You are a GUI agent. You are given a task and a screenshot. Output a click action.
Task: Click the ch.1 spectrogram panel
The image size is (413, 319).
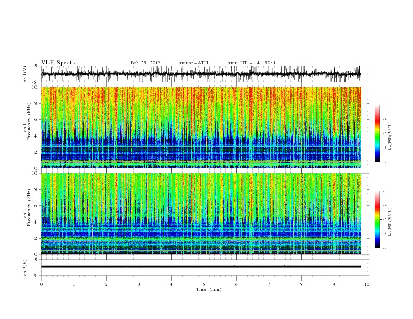(201, 127)
